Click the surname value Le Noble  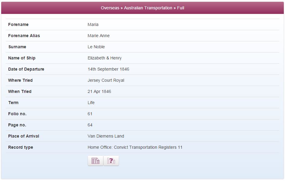coord(96,47)
